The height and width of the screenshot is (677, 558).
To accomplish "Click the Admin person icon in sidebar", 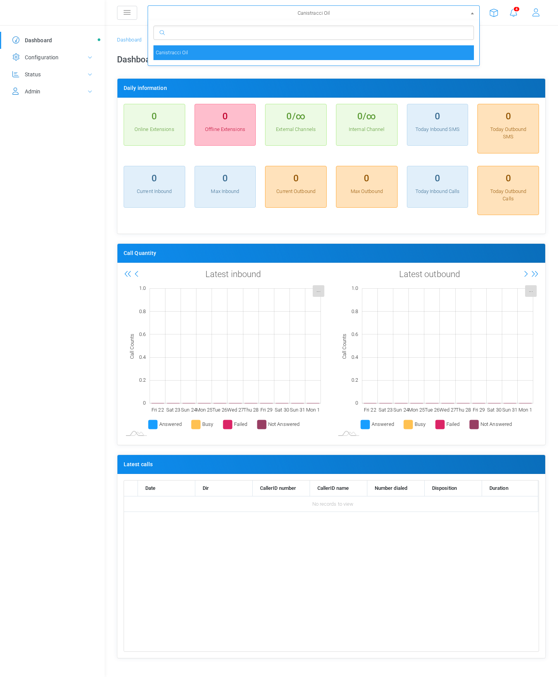I will [x=16, y=91].
